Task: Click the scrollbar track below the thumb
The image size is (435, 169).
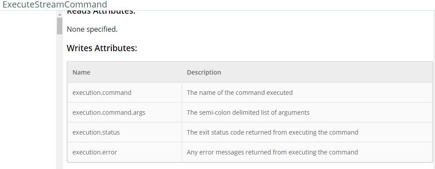Action: click(x=59, y=101)
